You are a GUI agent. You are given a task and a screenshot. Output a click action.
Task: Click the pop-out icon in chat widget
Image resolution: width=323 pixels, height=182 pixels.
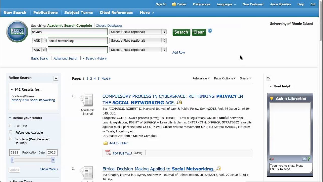(309, 159)
